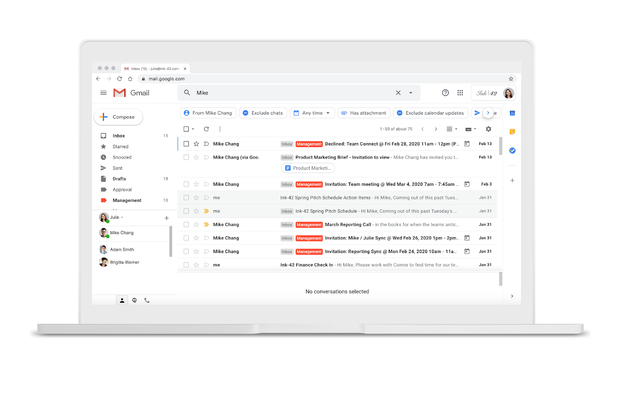Screen dimensions: 618x395
Task: Open the Google Tasks side panel
Action: [512, 150]
